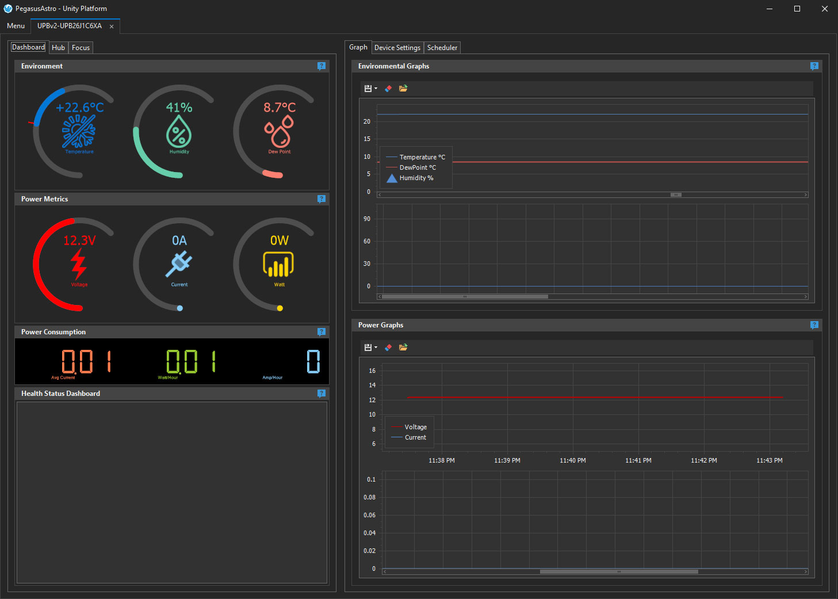Viewport: 838px width, 599px height.
Task: Click the Power Graphs help icon
Action: (814, 325)
